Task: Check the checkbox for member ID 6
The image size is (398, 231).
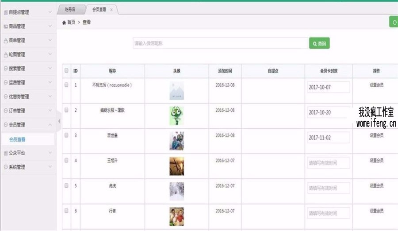Action: click(66, 211)
